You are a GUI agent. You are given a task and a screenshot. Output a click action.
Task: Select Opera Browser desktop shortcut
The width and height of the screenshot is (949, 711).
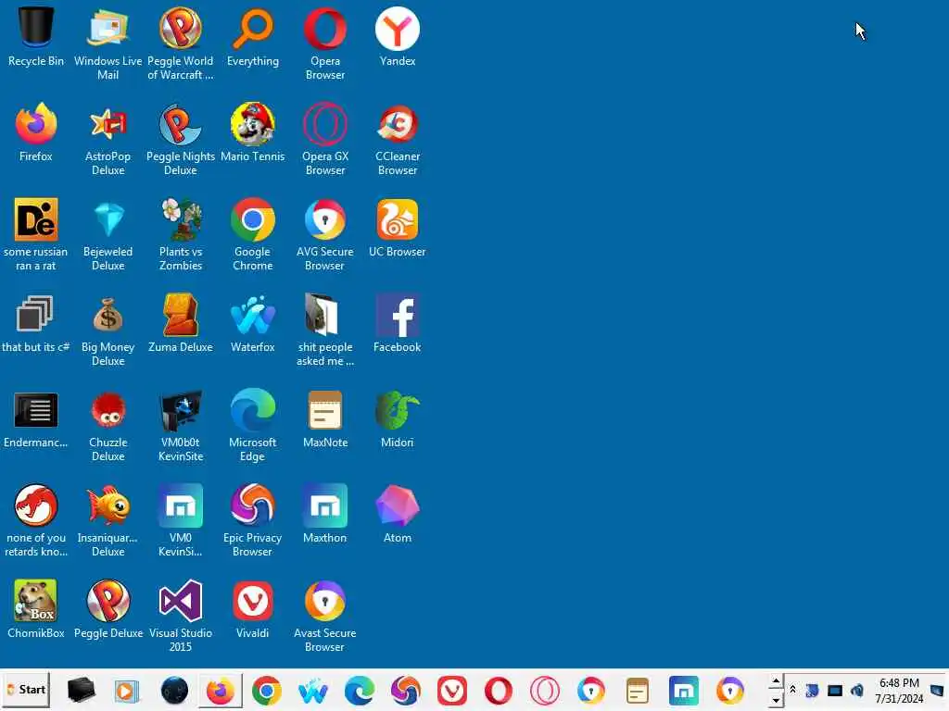coord(325,44)
